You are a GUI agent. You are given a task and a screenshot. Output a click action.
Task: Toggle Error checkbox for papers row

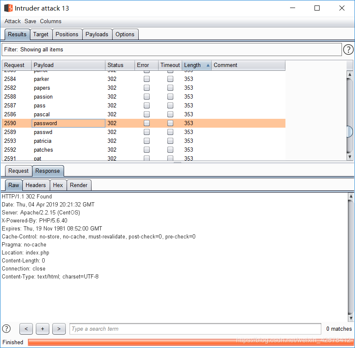coord(147,88)
